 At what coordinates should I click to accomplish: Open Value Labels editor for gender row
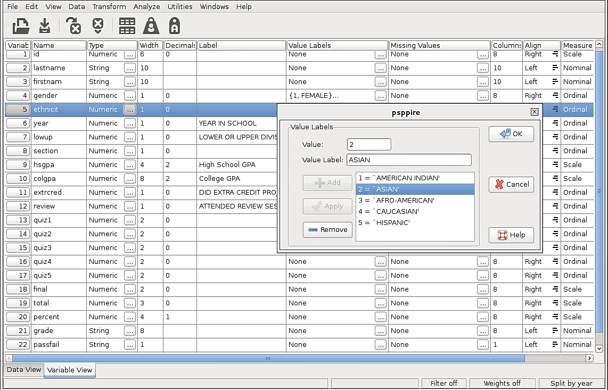coord(381,95)
